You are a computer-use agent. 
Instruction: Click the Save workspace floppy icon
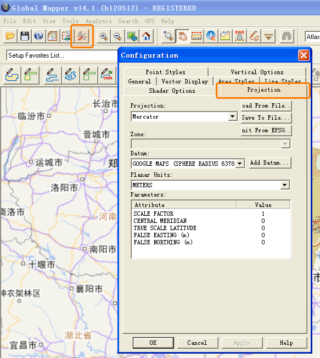point(24,36)
